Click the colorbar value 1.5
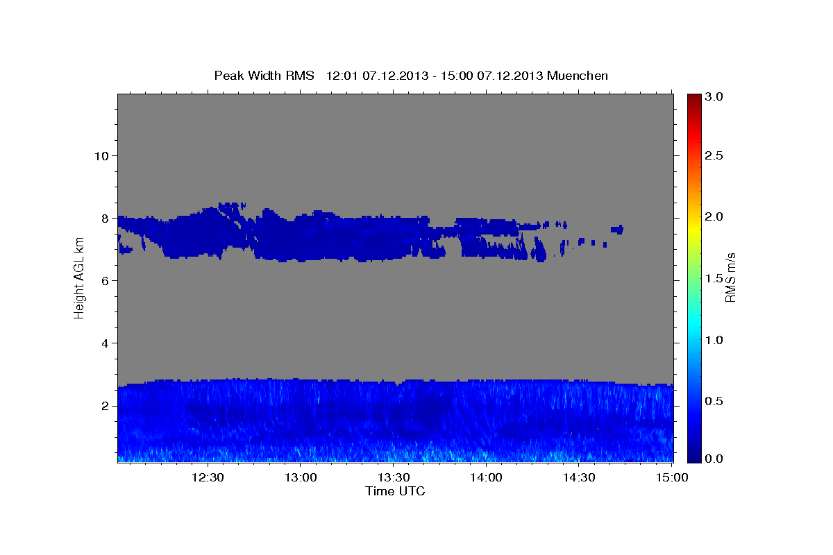833x555 pixels. coord(715,278)
